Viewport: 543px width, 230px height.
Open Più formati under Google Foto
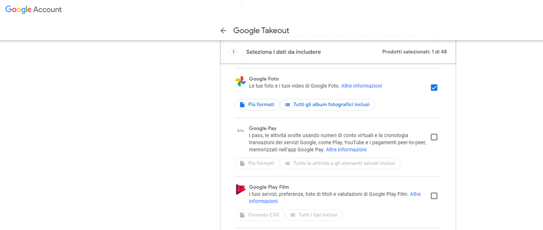click(x=257, y=105)
